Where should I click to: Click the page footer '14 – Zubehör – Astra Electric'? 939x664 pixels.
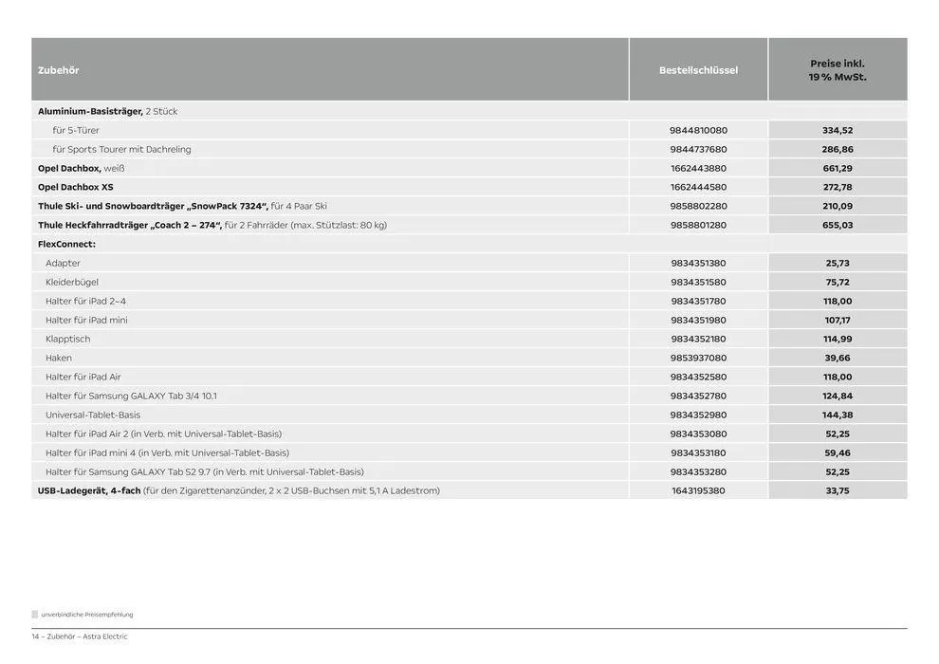80,636
